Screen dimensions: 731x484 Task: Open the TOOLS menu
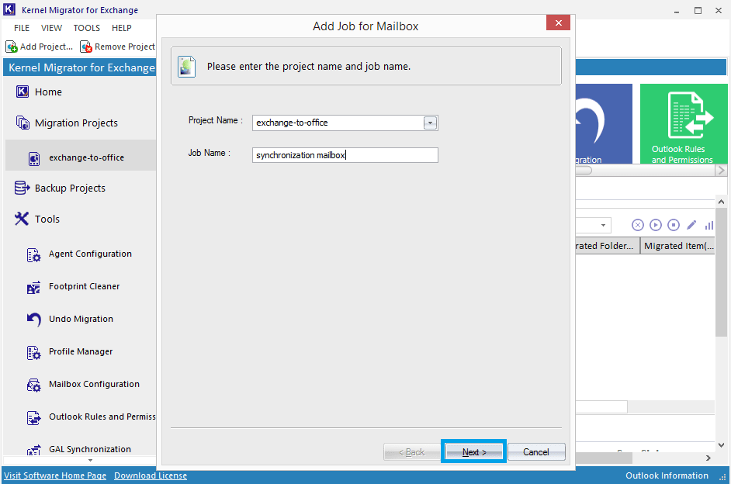pos(87,28)
